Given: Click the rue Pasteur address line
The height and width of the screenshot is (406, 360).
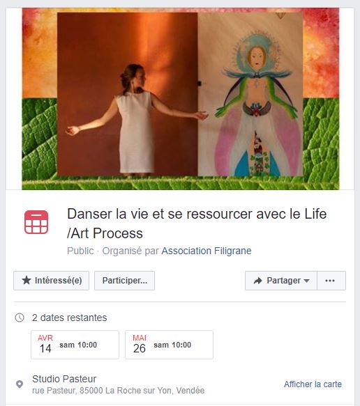Looking at the screenshot, I should tap(119, 391).
